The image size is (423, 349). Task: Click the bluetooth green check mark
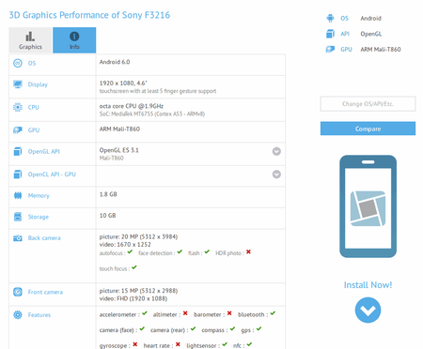pos(273,313)
